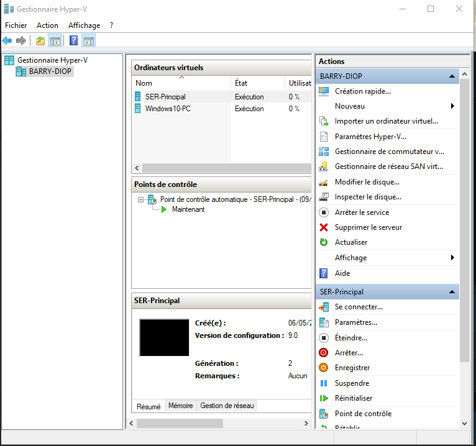Click the virtual machines list horizontal scrollbar
This screenshot has width=476, height=446.
point(227,168)
